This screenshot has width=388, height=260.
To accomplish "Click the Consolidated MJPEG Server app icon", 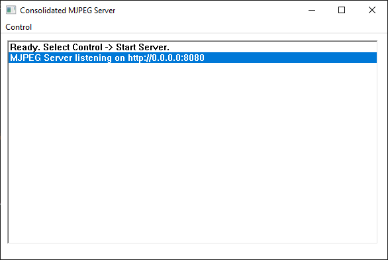I will click(x=11, y=10).
